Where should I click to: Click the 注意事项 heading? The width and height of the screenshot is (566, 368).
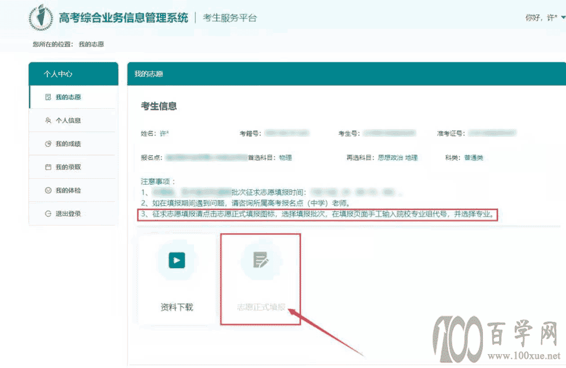[158, 181]
